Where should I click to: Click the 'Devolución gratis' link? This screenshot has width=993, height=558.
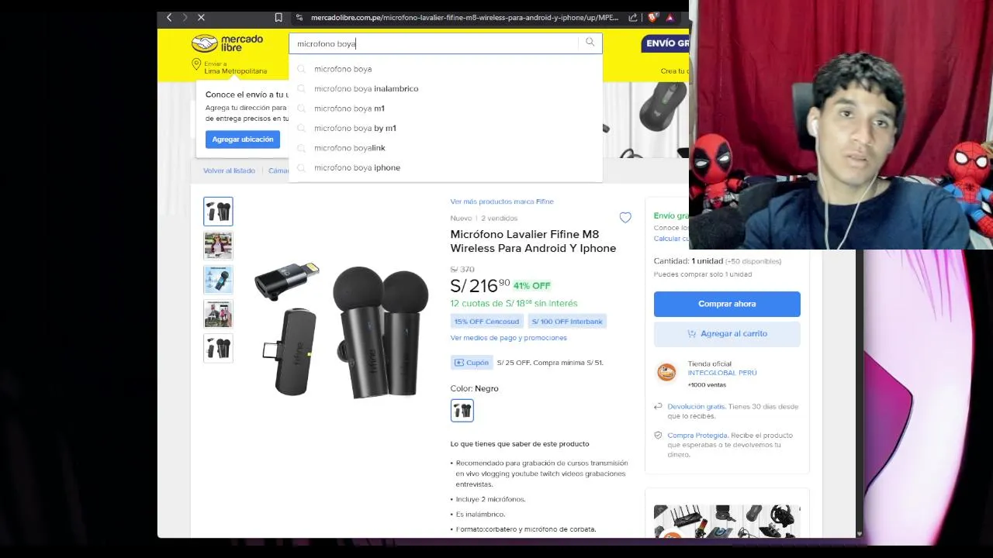click(696, 406)
